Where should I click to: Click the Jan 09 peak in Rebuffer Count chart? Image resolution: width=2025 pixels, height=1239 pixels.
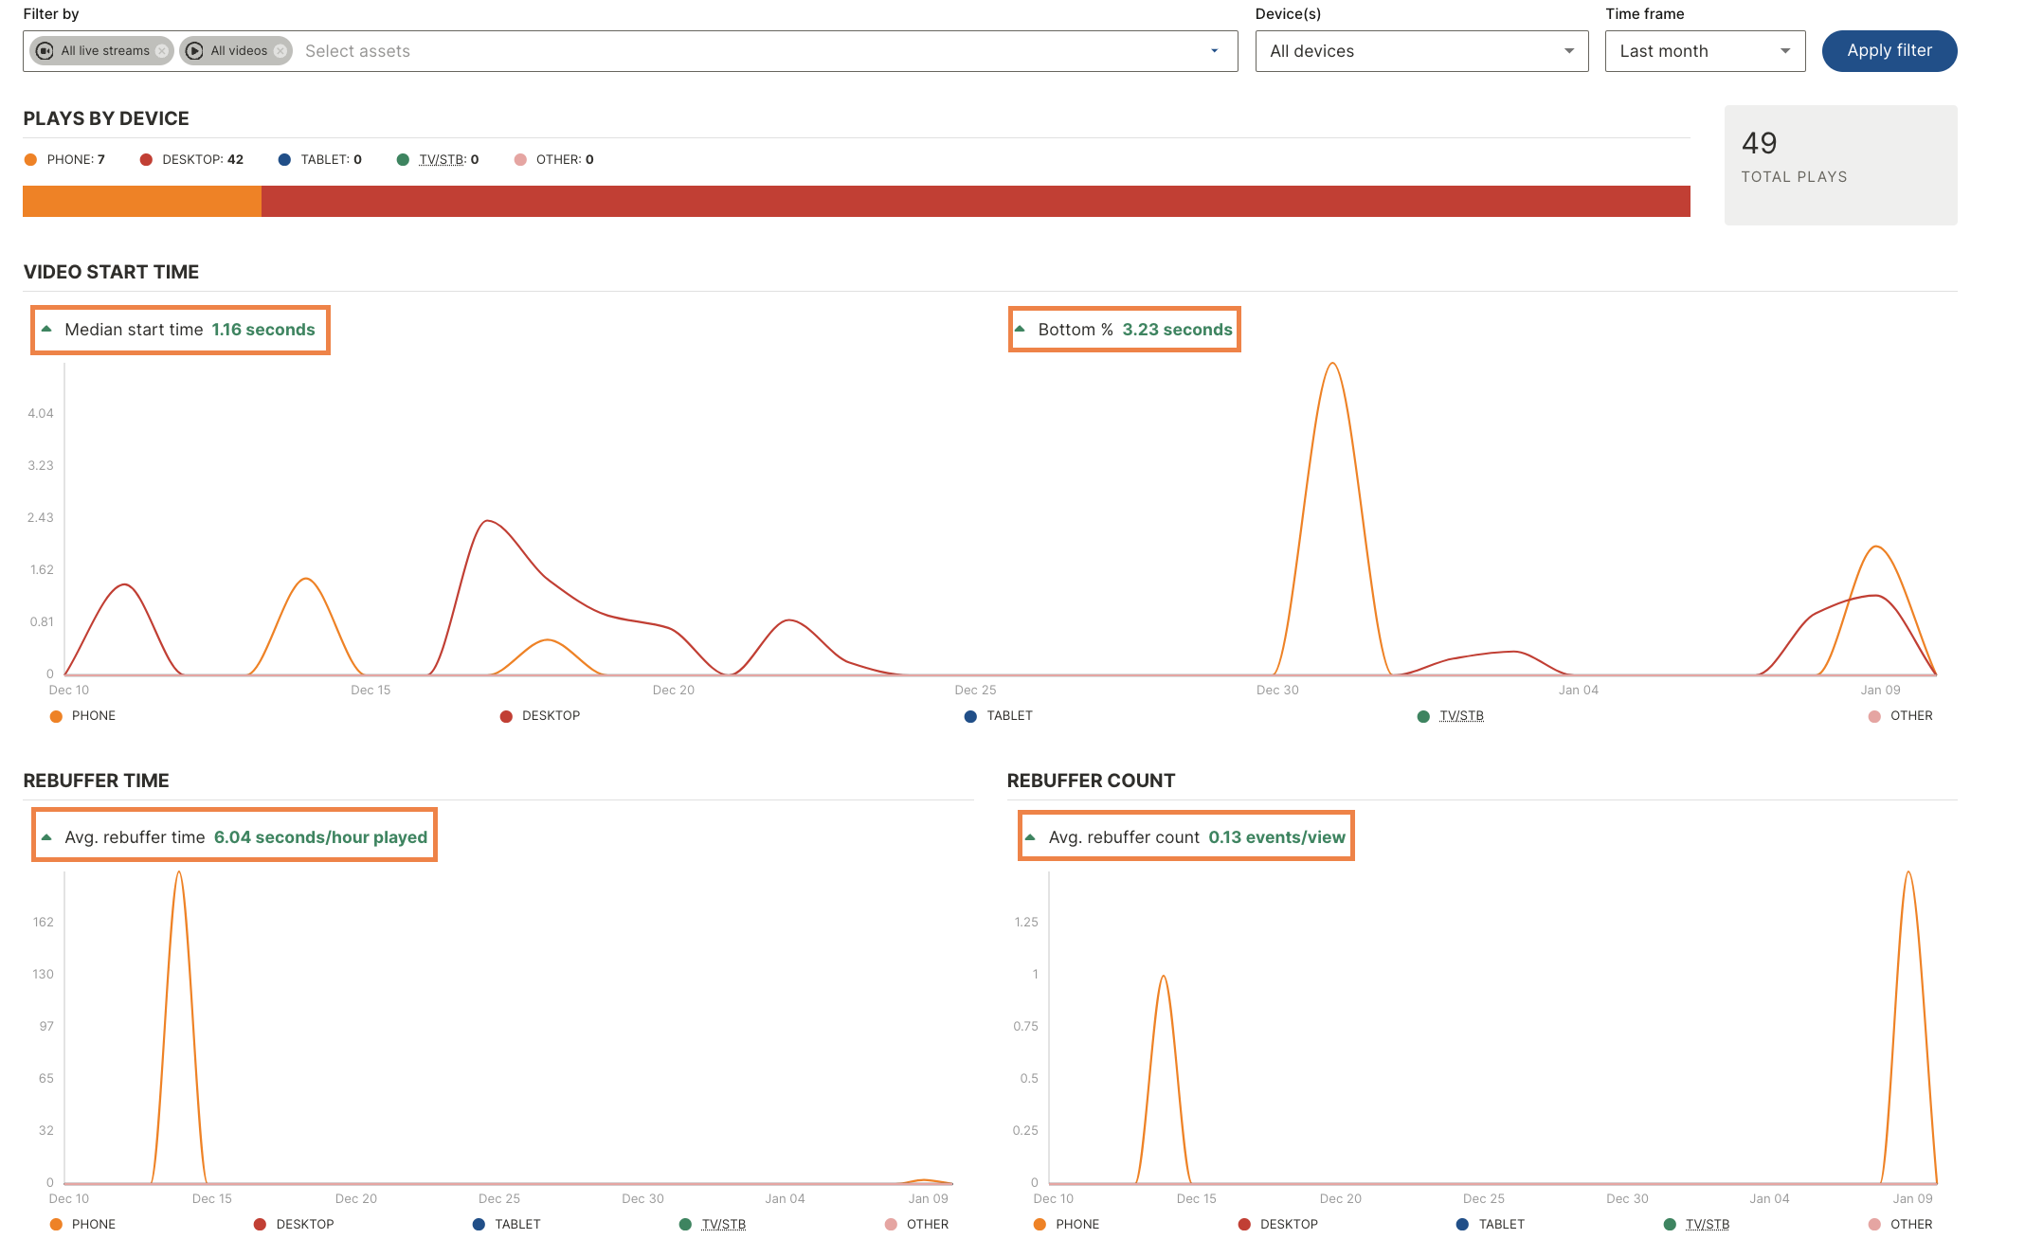[x=1908, y=872]
